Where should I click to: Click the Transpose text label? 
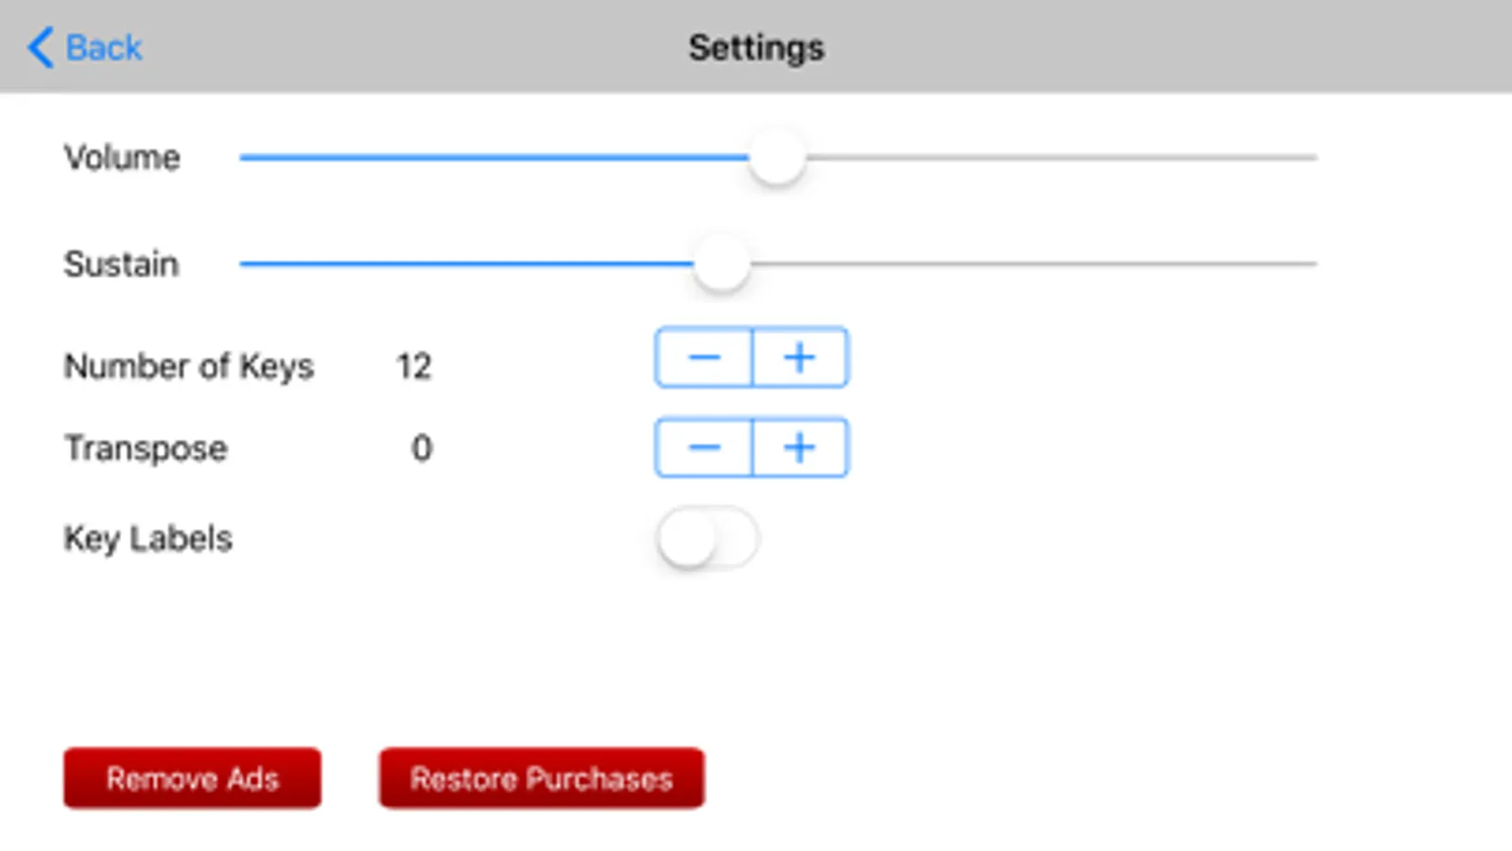click(146, 448)
